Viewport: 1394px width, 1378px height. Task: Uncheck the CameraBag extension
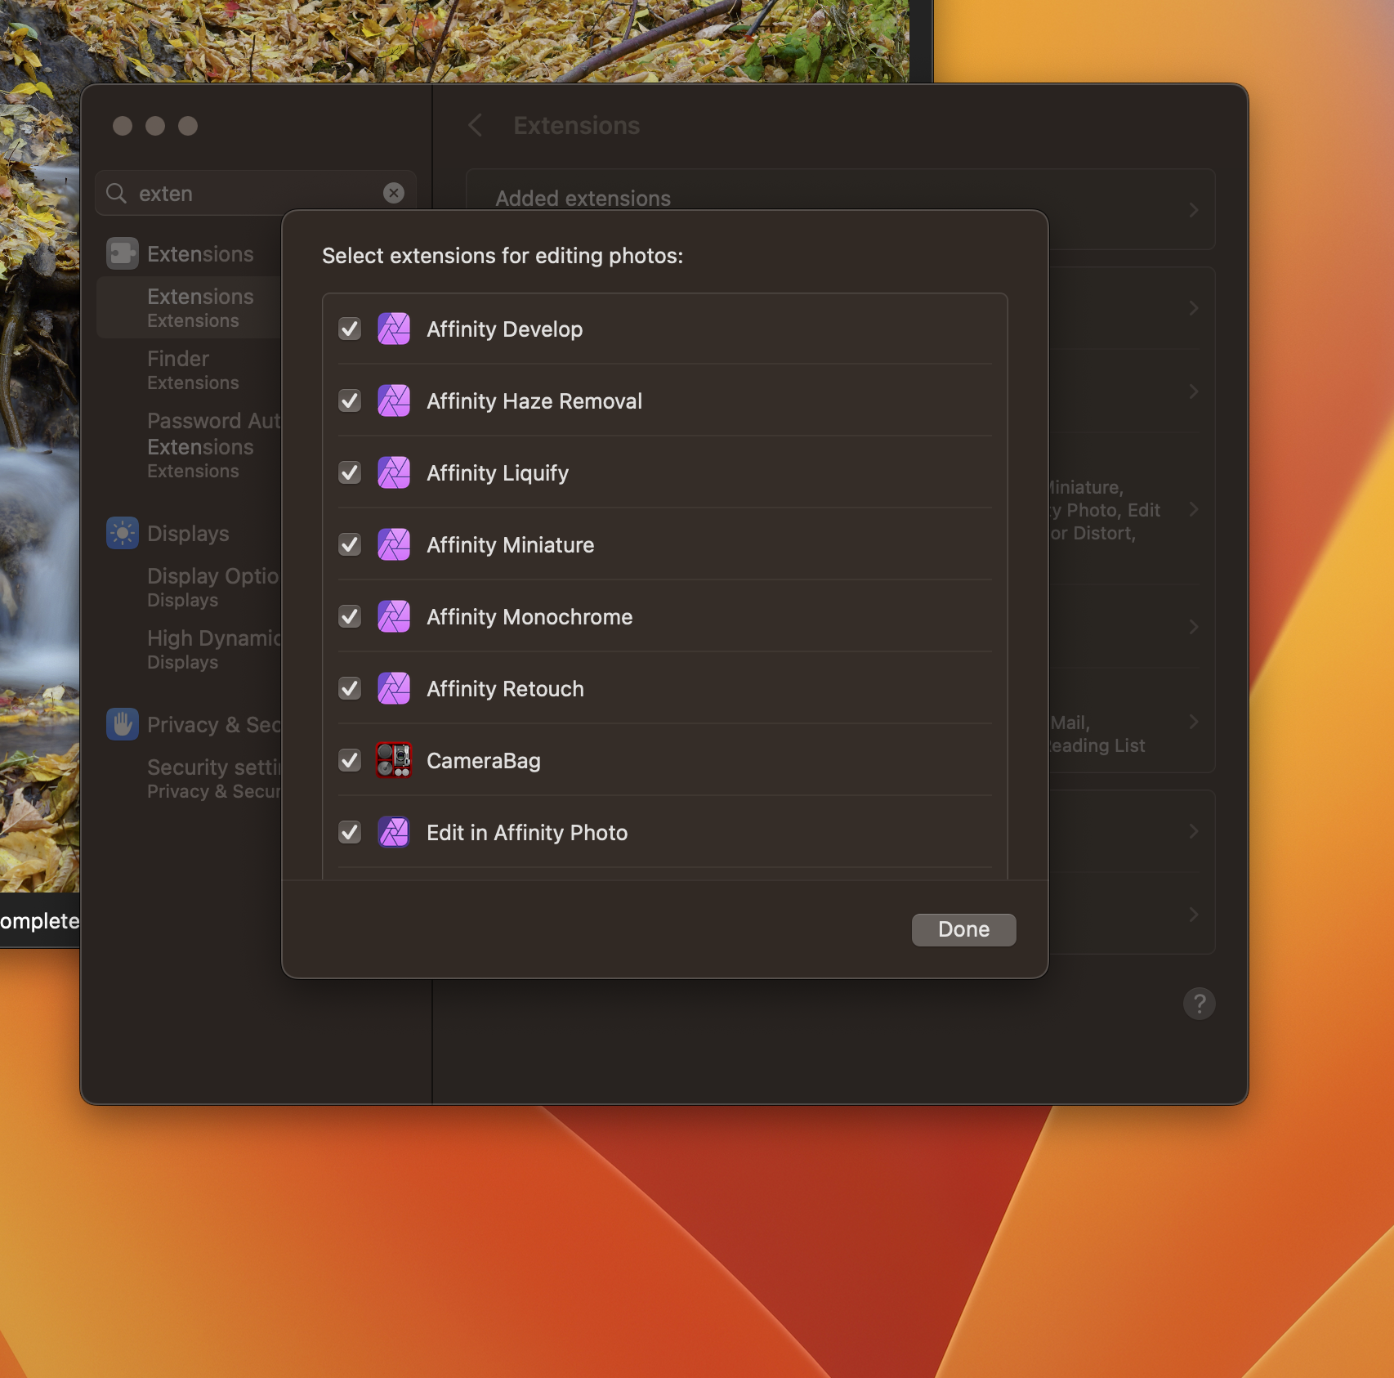350,760
